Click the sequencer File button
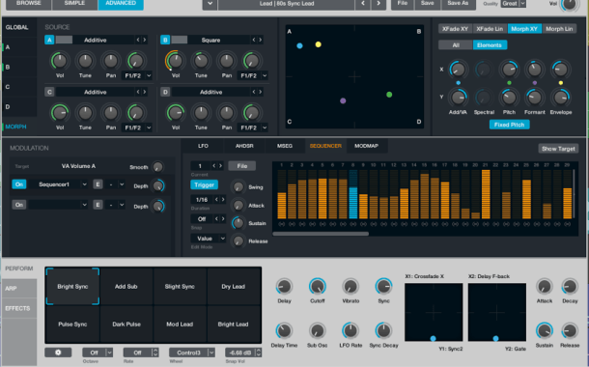This screenshot has height=367, width=589. (x=242, y=166)
